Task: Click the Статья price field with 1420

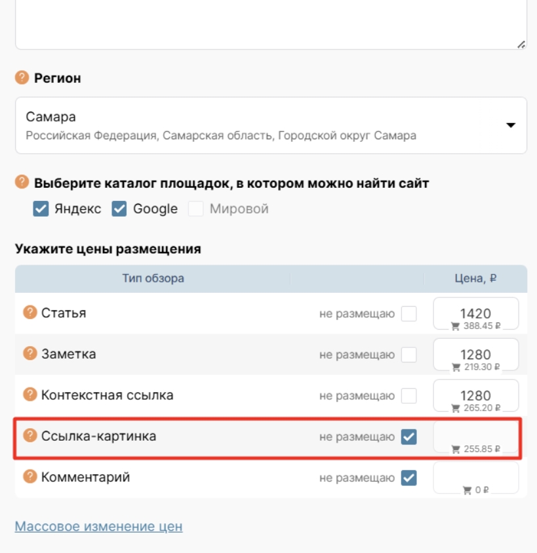Action: coord(475,312)
